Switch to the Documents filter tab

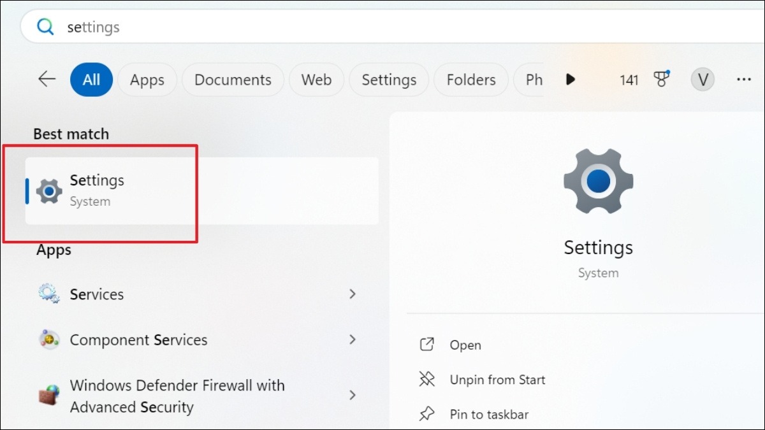[233, 80]
